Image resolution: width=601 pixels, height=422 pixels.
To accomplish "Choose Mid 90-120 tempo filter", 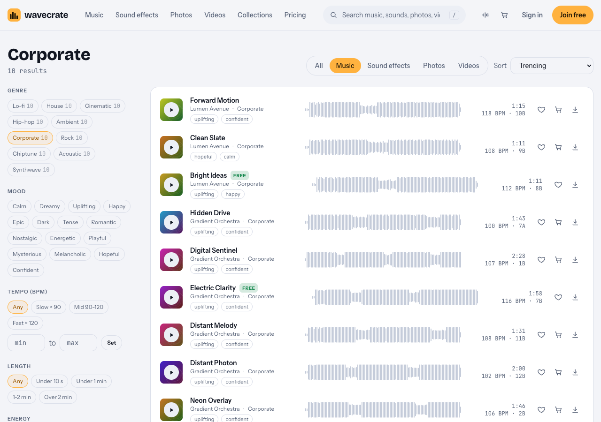I will [89, 307].
